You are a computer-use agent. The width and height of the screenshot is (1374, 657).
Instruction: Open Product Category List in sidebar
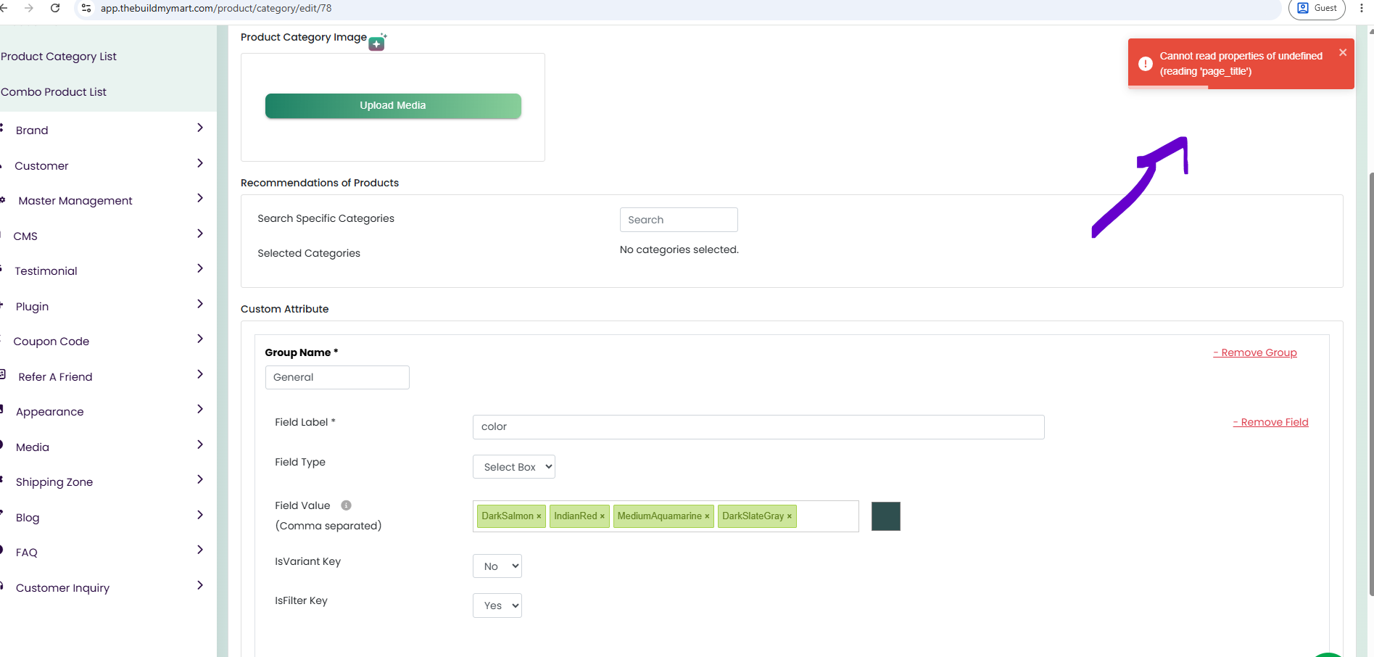(x=59, y=57)
